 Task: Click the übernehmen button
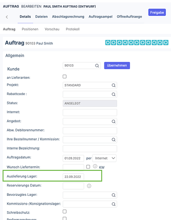pos(117,66)
